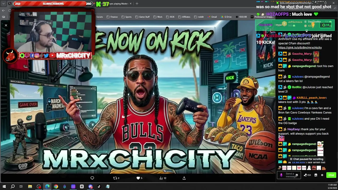Click the 10 KICKs gift button in hype banner

pos(326,25)
